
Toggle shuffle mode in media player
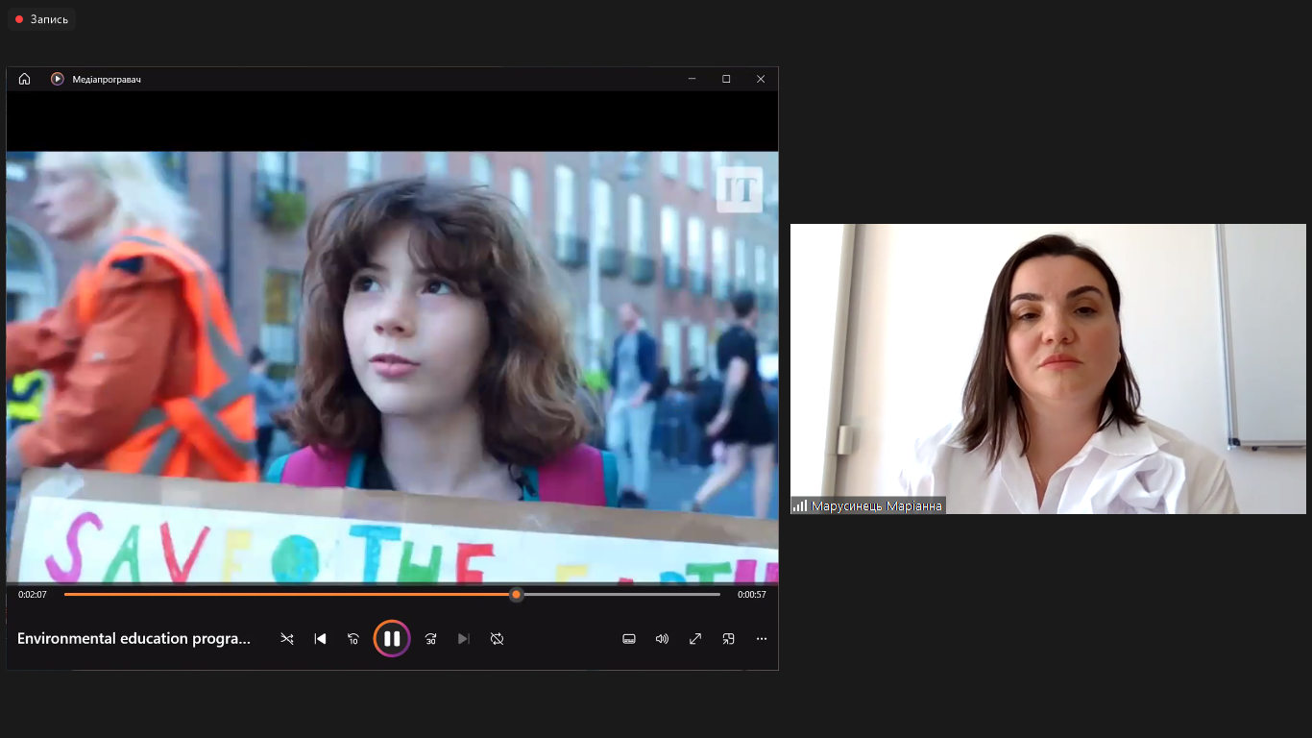pos(287,639)
